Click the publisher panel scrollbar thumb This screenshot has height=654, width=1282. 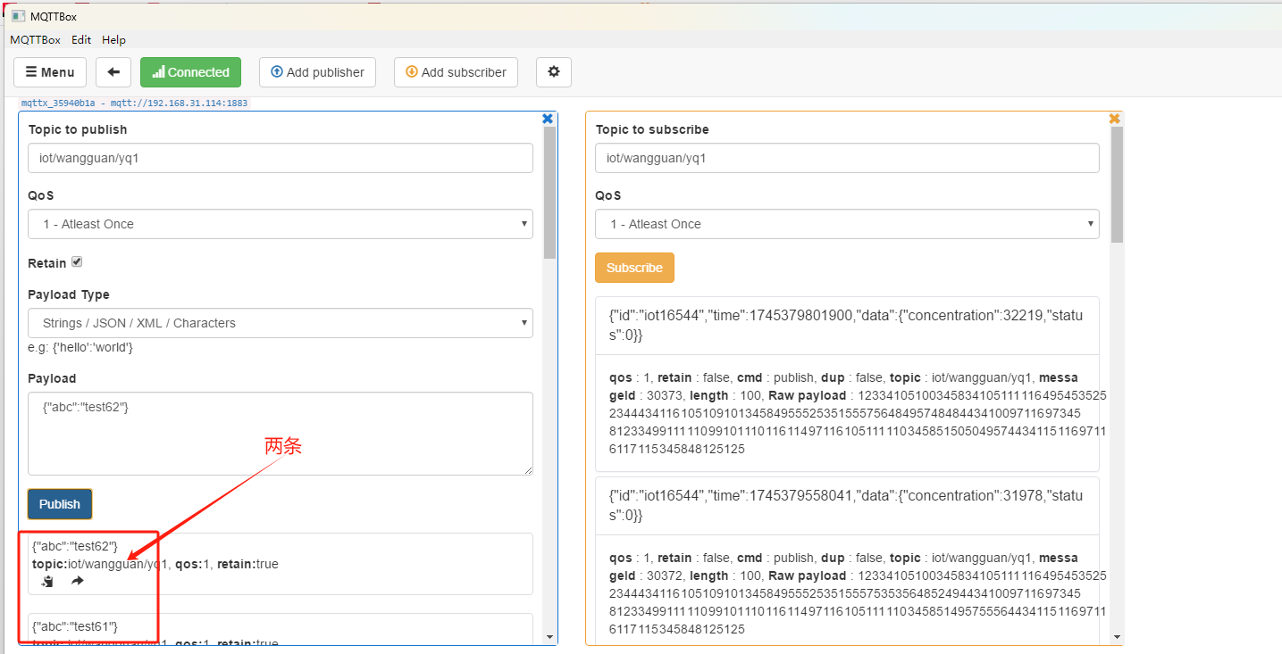pyautogui.click(x=549, y=192)
